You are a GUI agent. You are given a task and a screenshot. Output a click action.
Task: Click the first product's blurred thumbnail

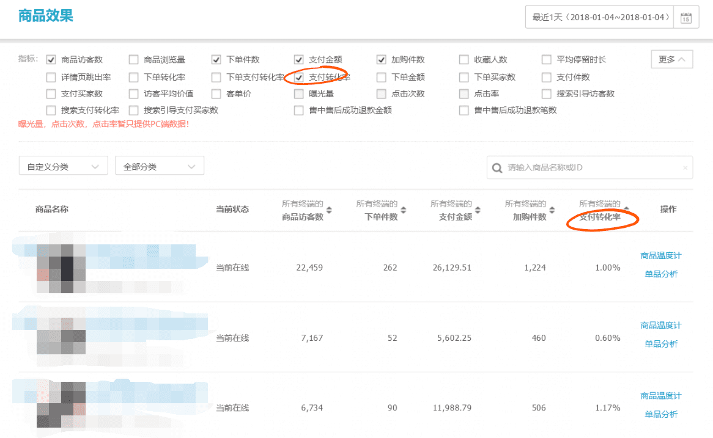tap(61, 269)
